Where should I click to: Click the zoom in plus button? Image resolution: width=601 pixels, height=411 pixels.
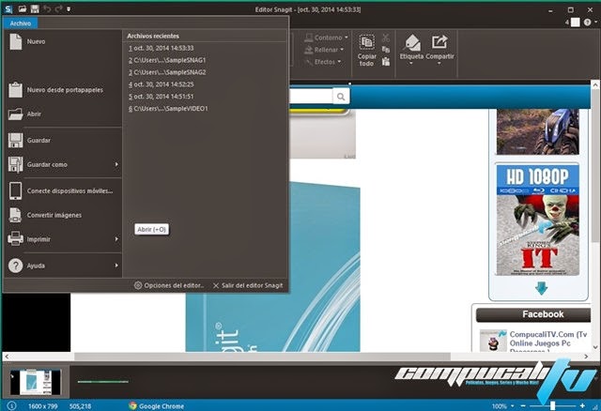click(x=582, y=405)
